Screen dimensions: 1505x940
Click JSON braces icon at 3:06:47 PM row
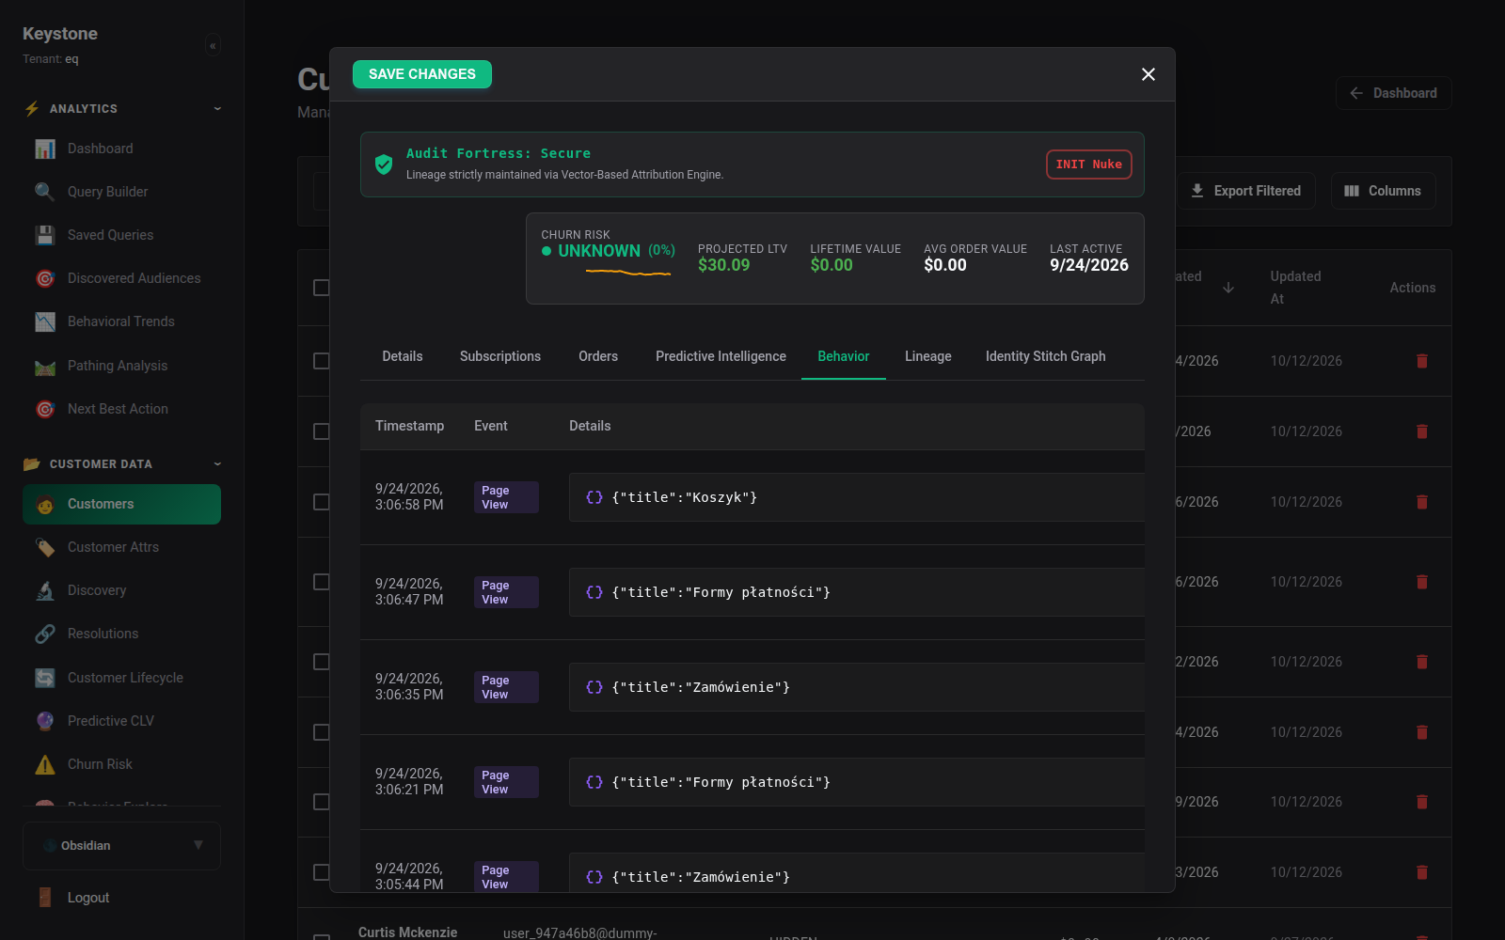[x=594, y=592]
